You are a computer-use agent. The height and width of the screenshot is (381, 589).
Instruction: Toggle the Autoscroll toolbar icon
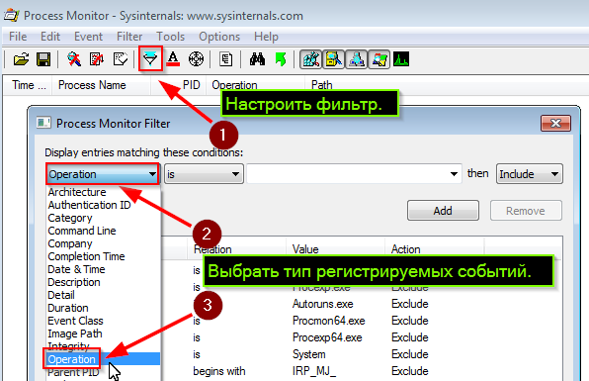[x=97, y=59]
